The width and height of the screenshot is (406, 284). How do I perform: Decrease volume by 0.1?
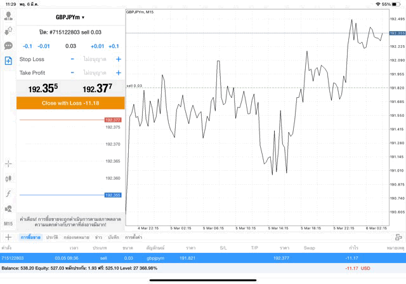[27, 46]
